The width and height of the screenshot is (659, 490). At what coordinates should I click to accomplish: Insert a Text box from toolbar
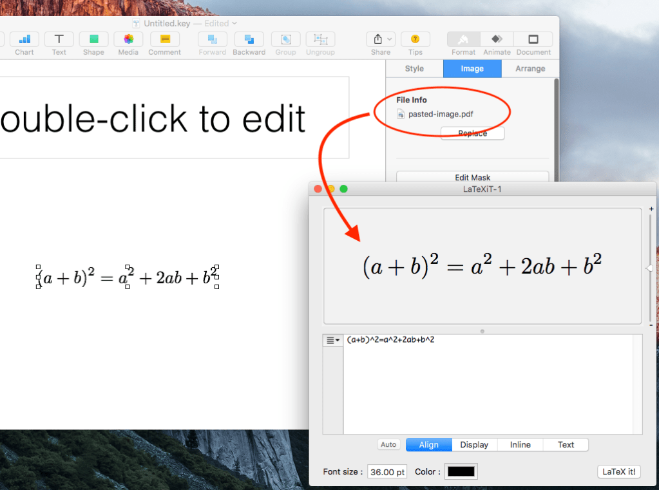click(x=59, y=39)
